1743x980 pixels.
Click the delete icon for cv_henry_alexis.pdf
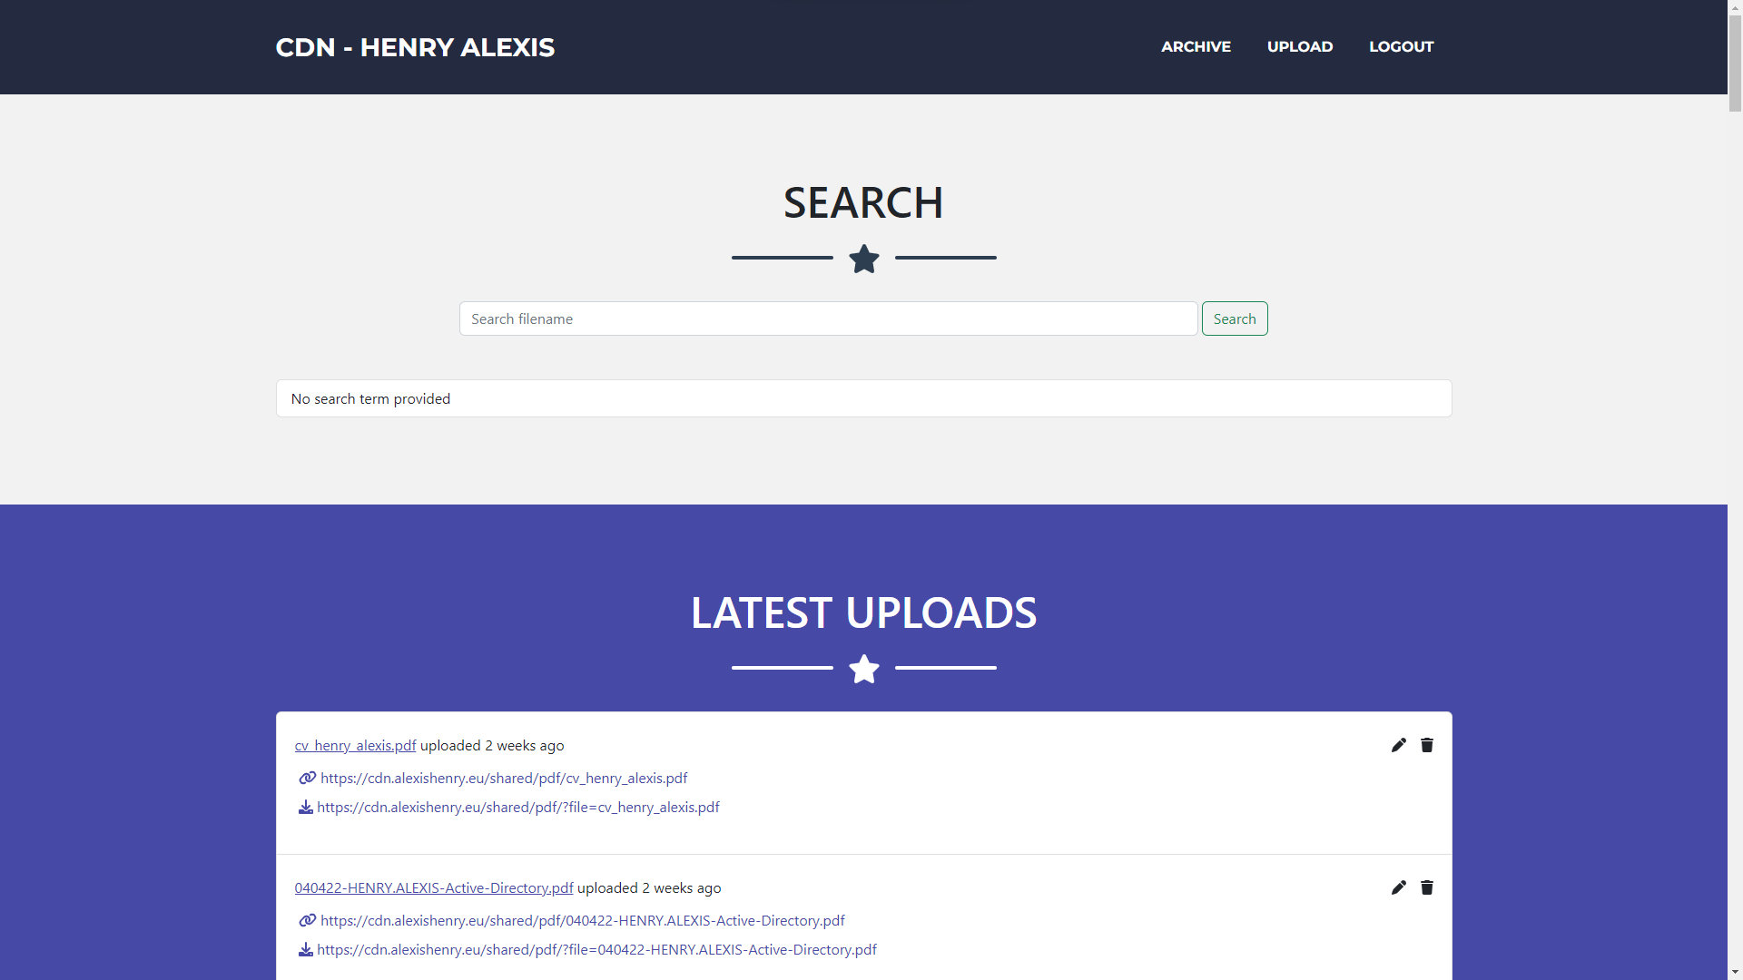point(1427,744)
